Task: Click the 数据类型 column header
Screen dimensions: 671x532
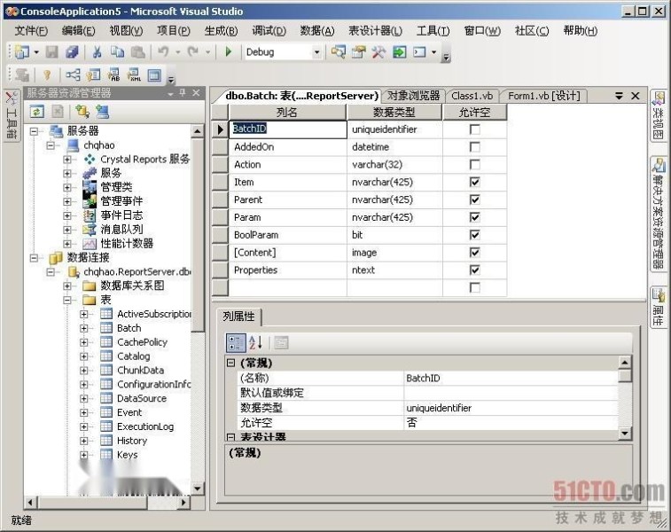Action: point(394,113)
